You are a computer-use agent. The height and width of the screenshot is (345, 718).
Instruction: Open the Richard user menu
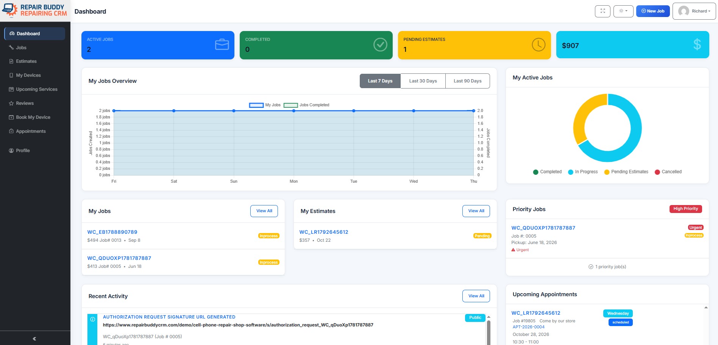click(x=694, y=11)
